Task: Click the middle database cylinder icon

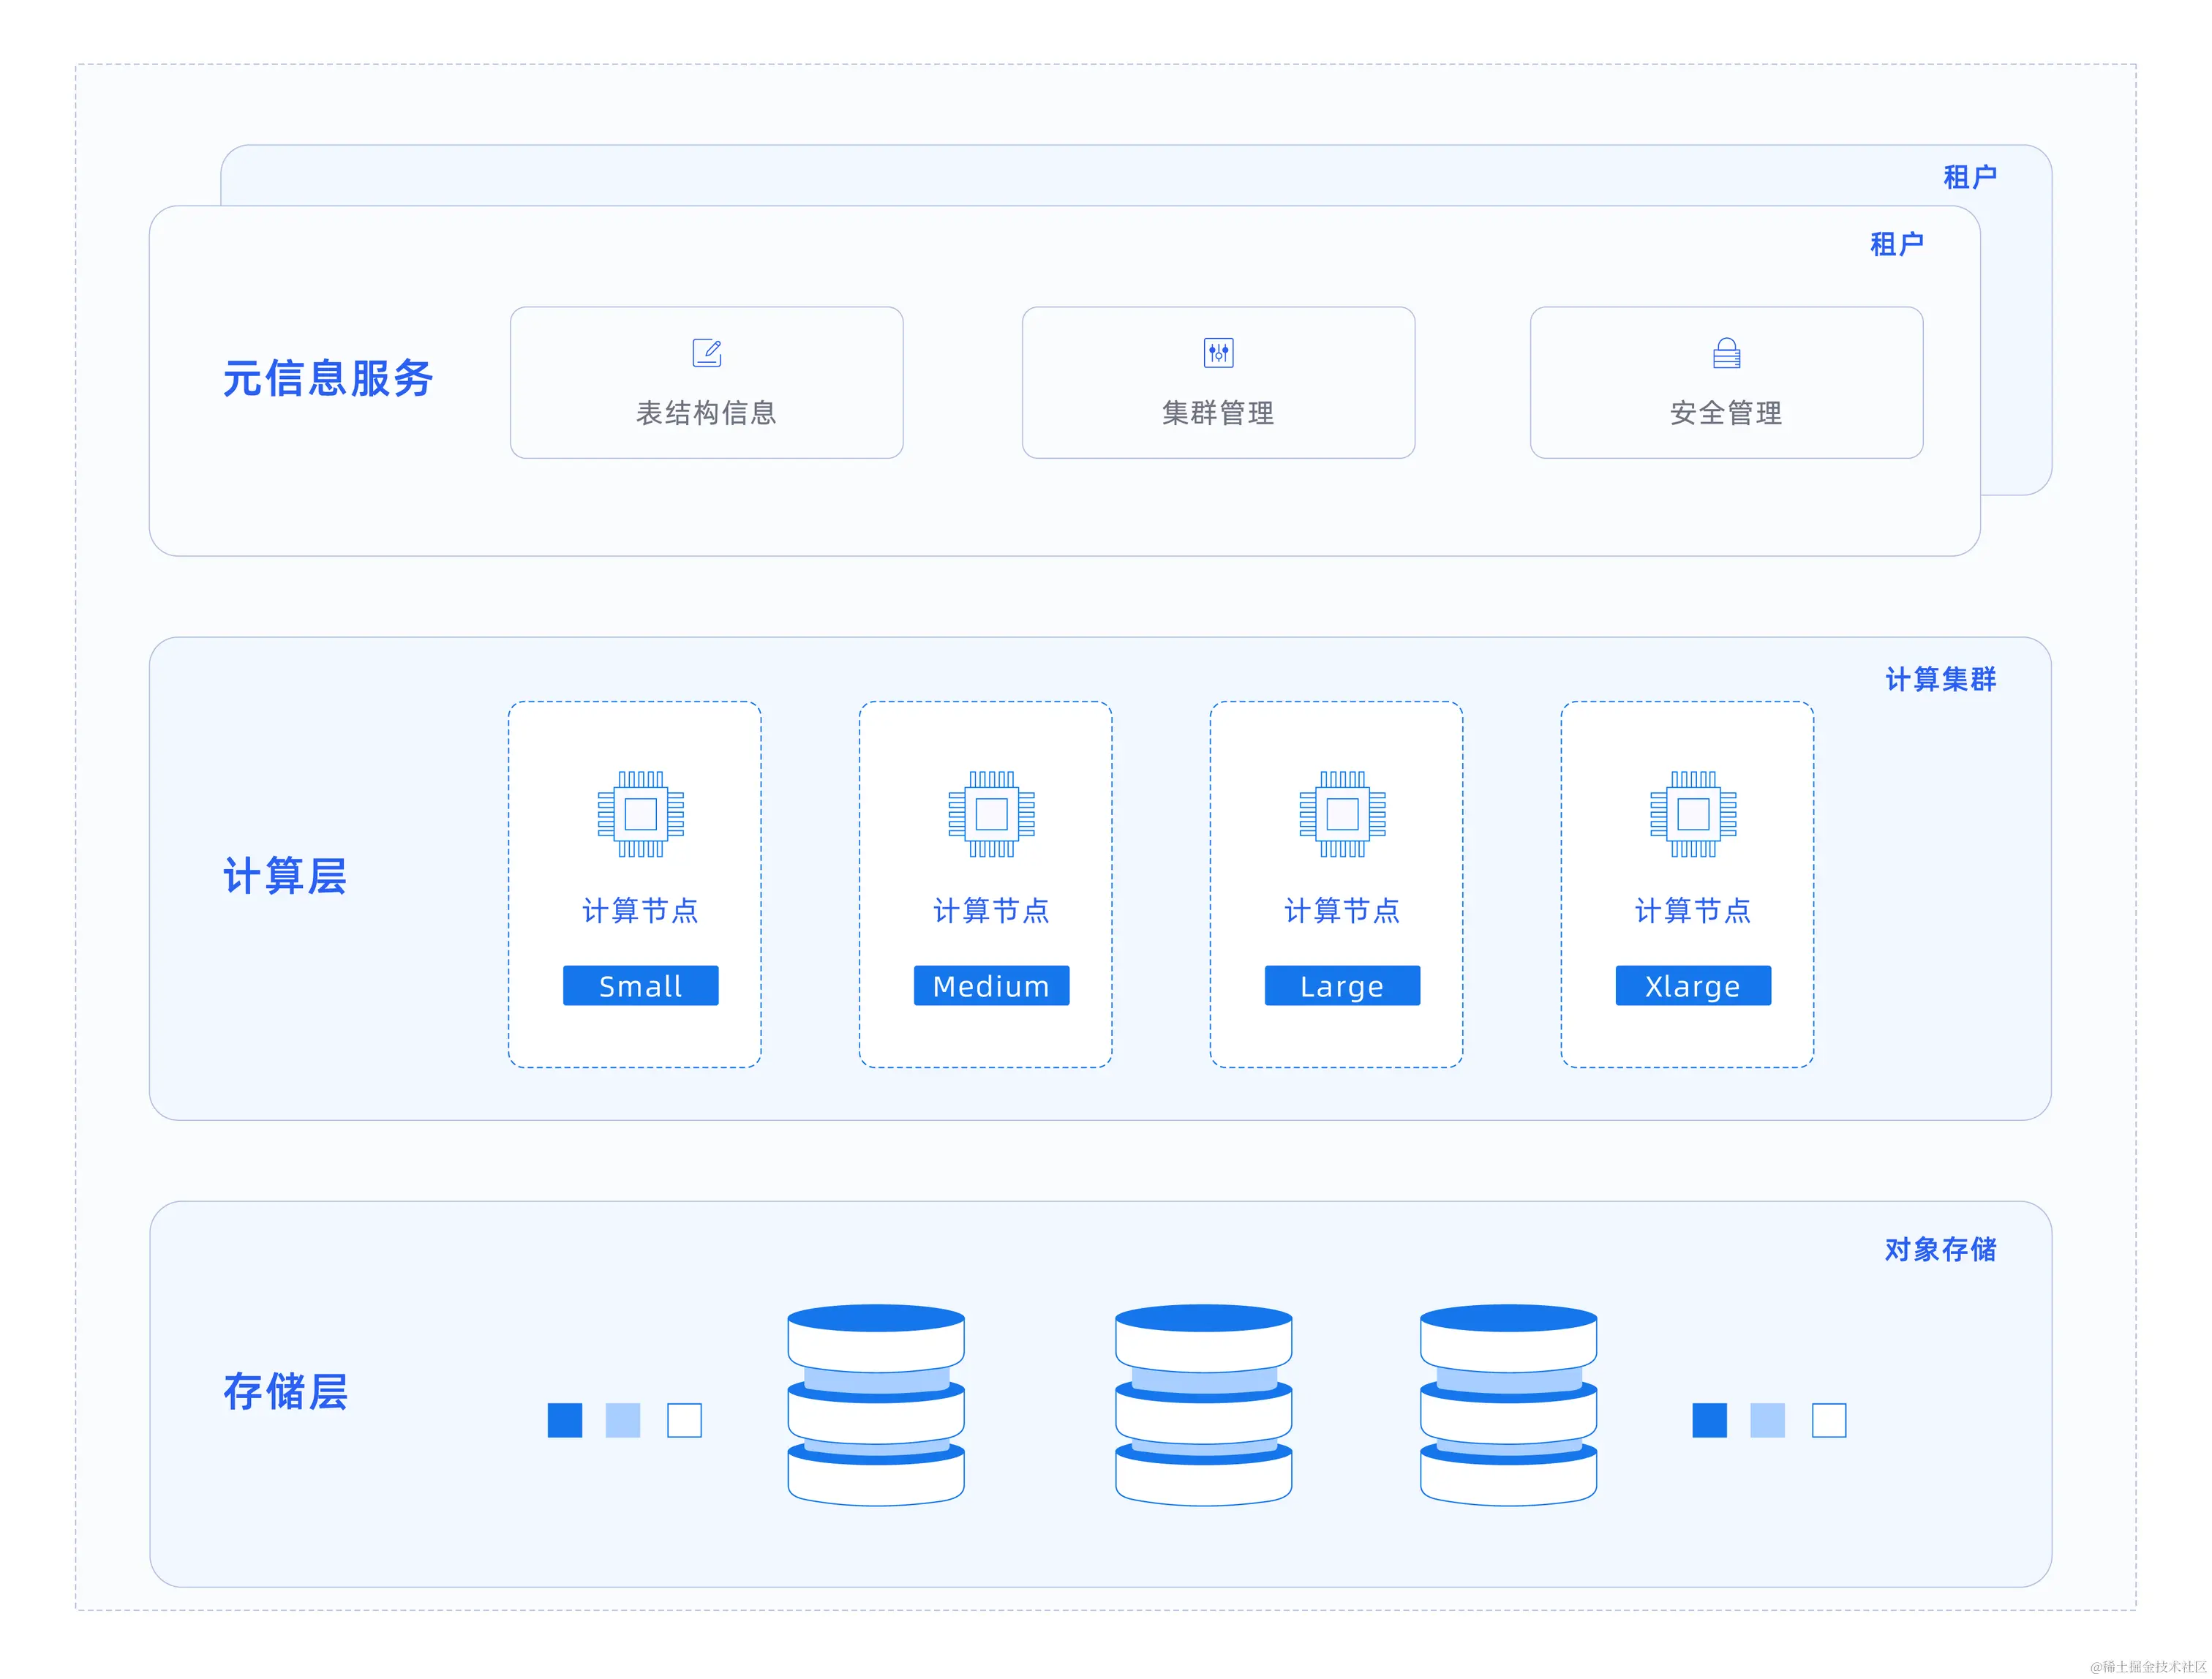Action: (1203, 1405)
